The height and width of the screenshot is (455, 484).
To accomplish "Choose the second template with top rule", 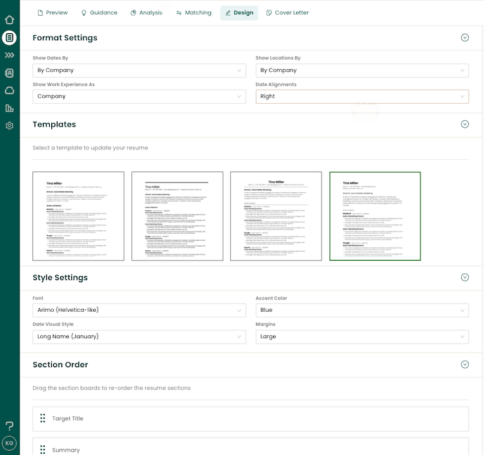I will click(x=177, y=216).
